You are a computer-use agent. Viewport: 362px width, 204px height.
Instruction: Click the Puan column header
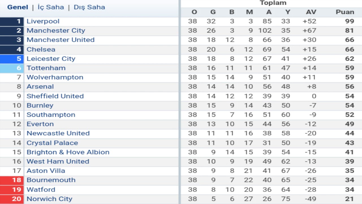[x=345, y=12]
